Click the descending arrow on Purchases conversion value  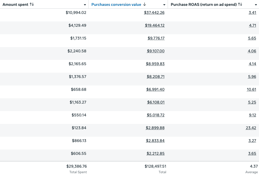(145, 4)
